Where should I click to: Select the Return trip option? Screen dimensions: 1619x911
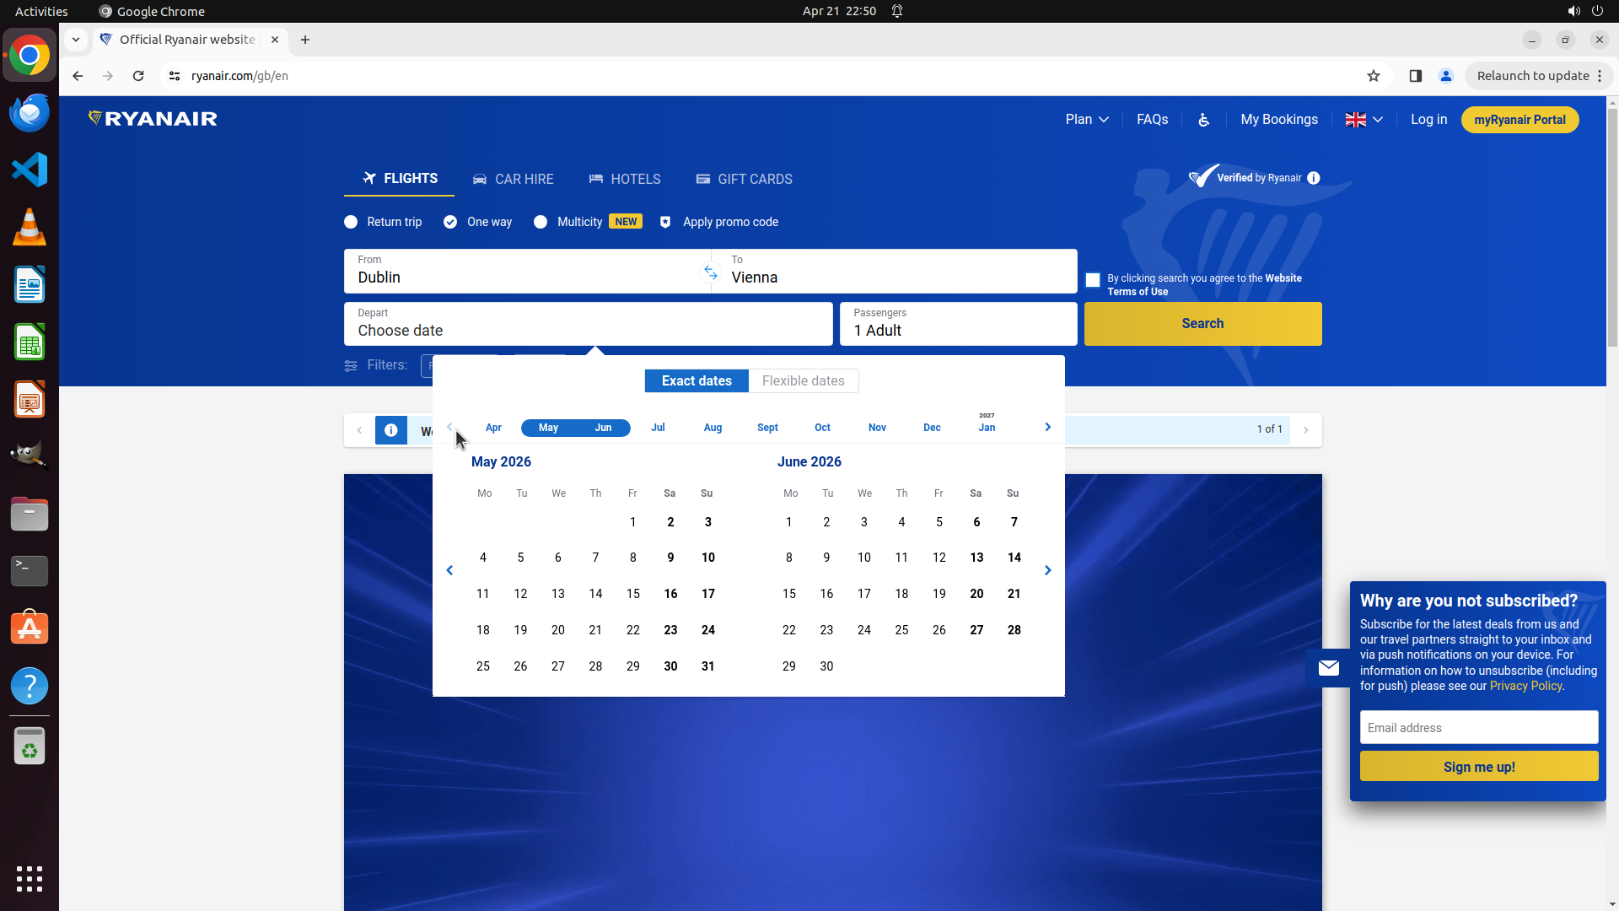[x=351, y=222]
